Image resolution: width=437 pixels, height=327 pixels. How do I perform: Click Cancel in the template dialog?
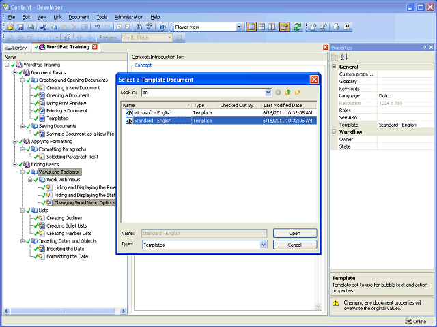pyautogui.click(x=295, y=245)
